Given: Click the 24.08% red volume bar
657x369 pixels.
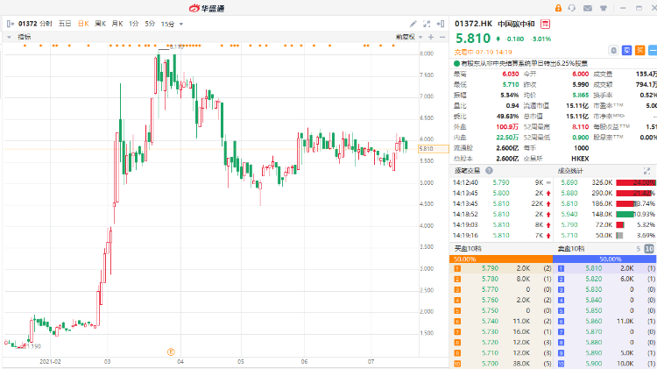Looking at the screenshot, I should (x=636, y=183).
